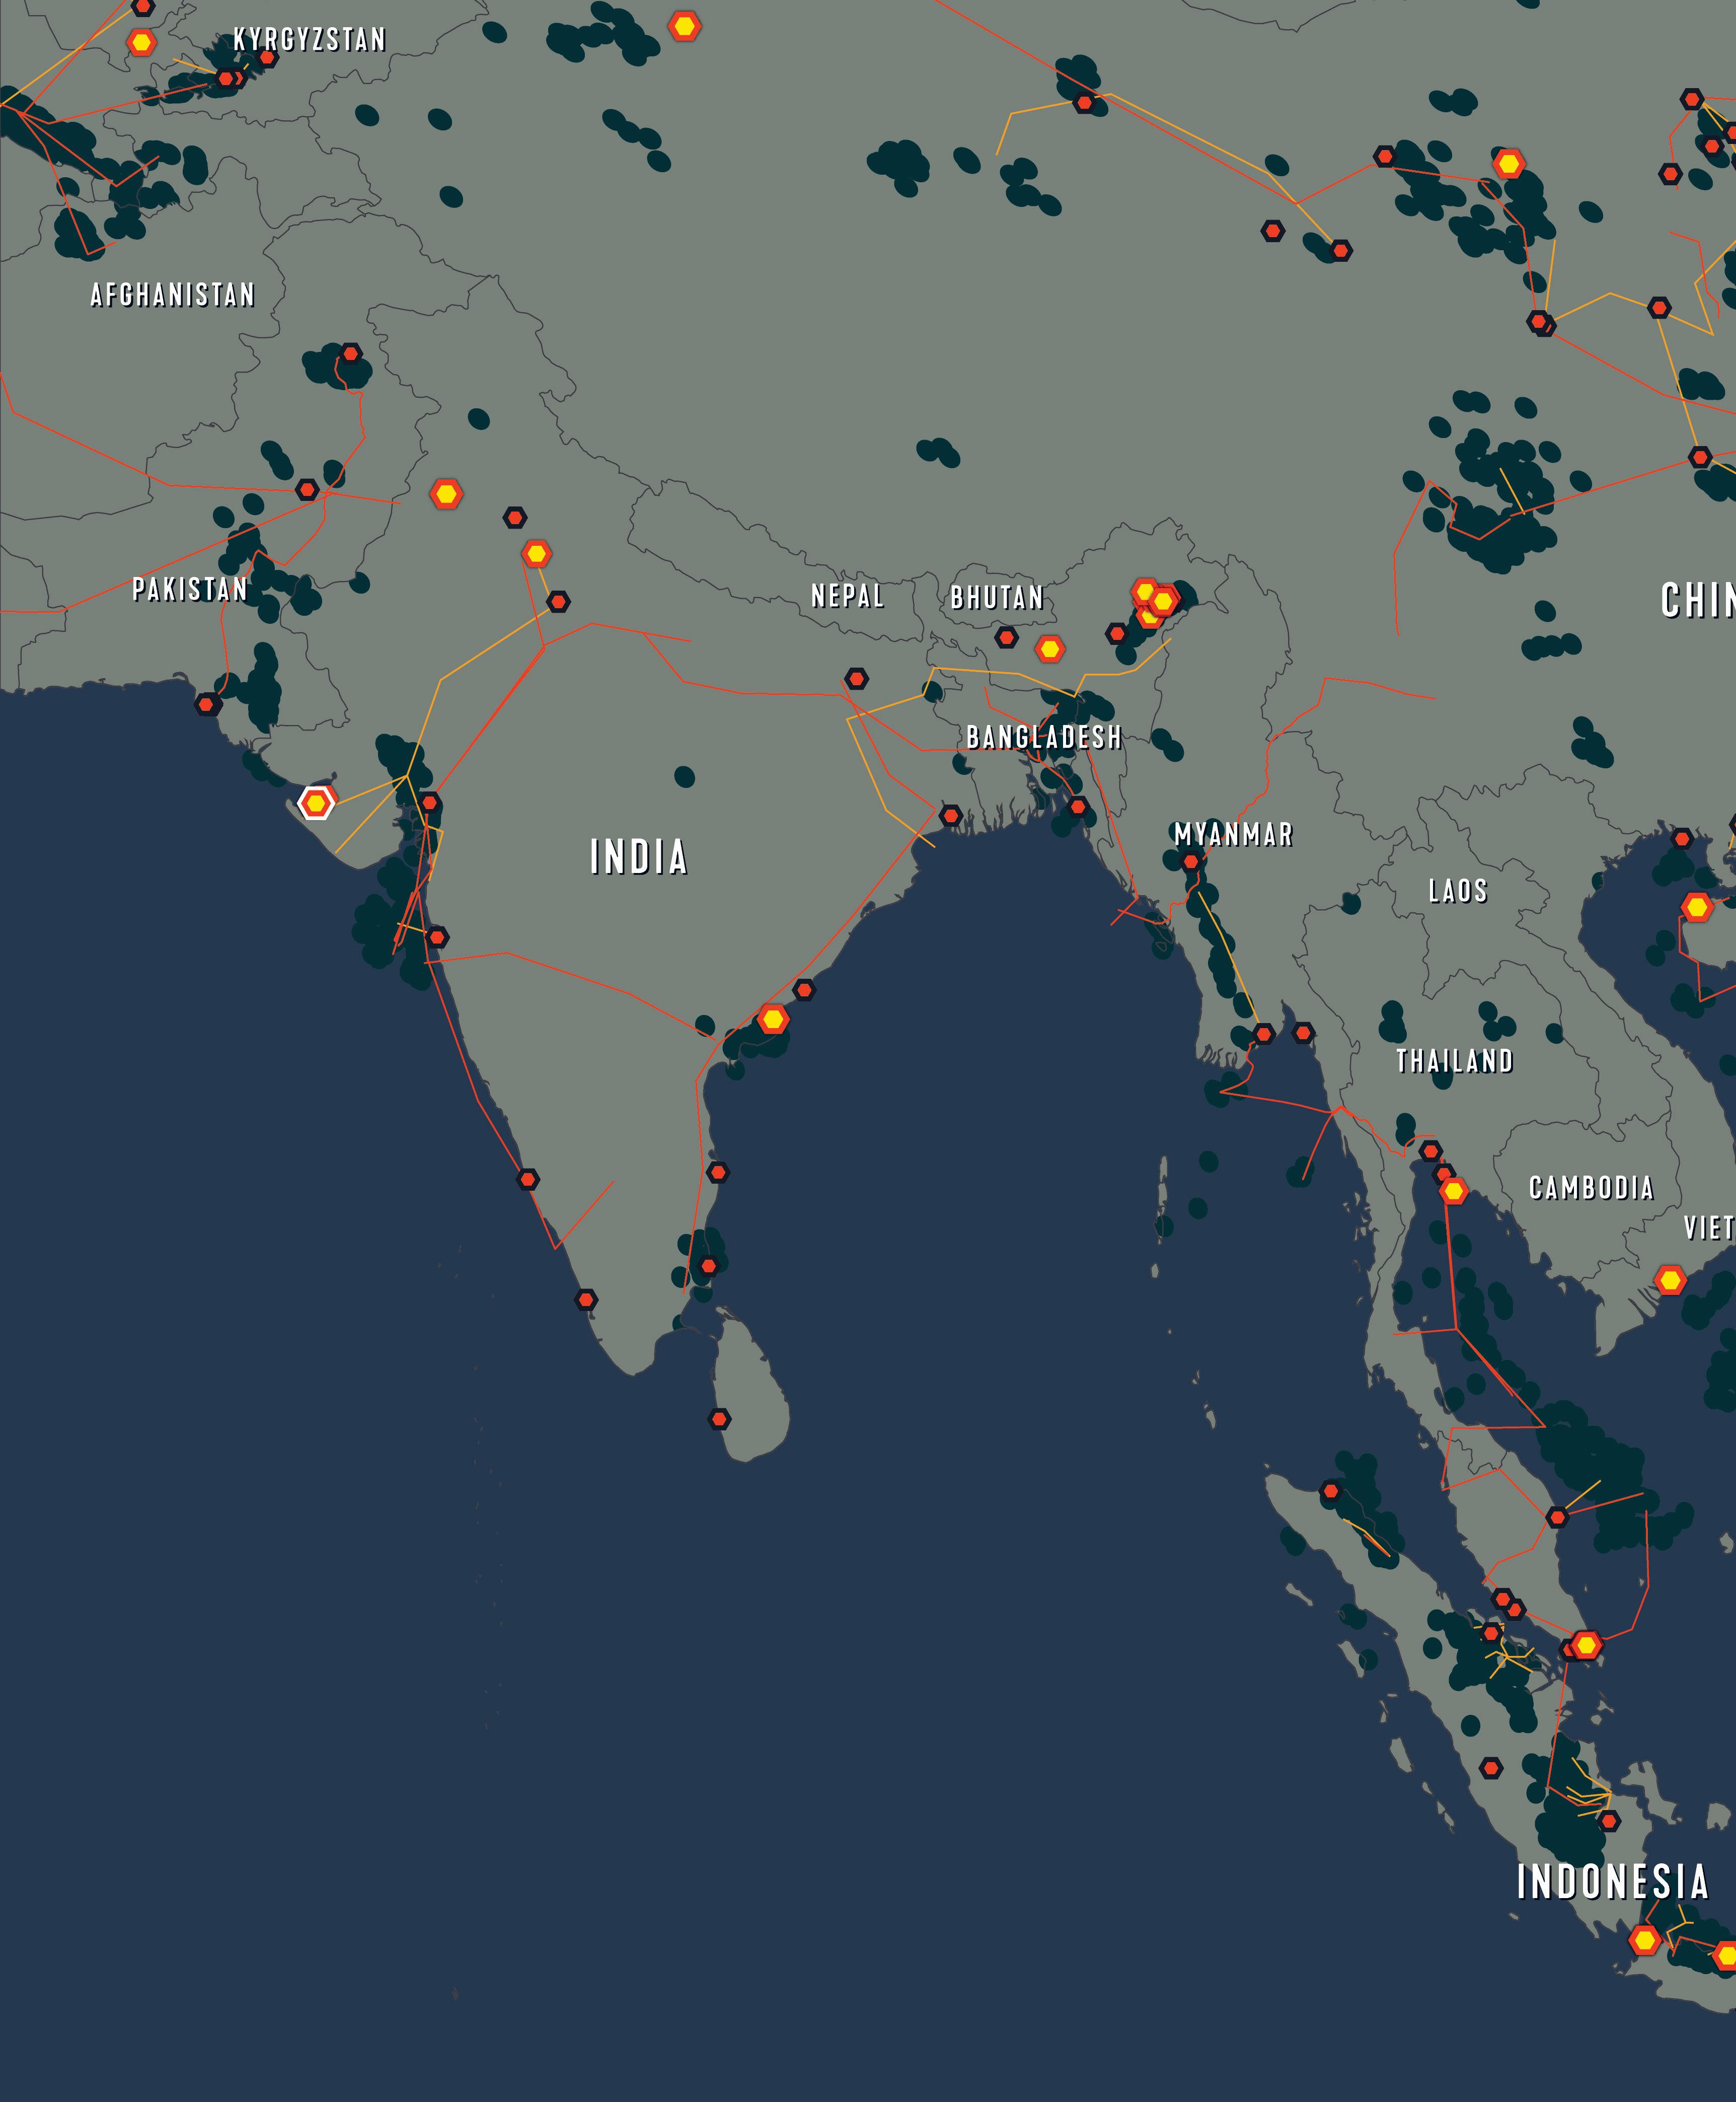Click the AFGHANISTAN country label
The width and height of the screenshot is (1736, 2102).
(173, 295)
